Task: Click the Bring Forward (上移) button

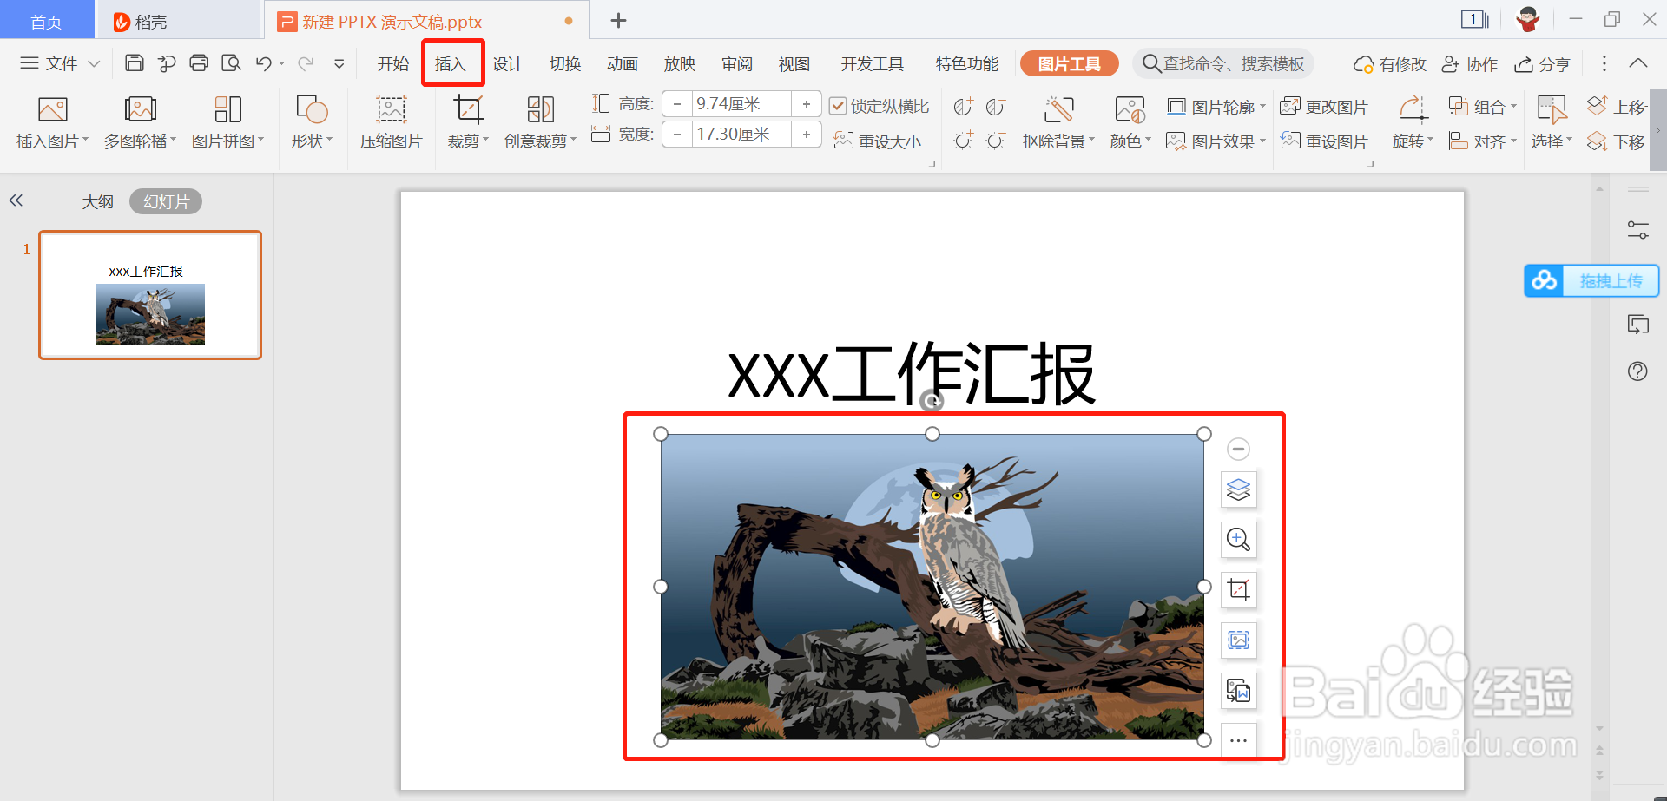Action: pos(1617,107)
